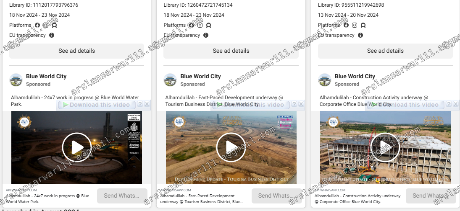The width and height of the screenshot is (460, 211).
Task: Click Audience Network icon in Water Park ad
Action: (x=54, y=25)
